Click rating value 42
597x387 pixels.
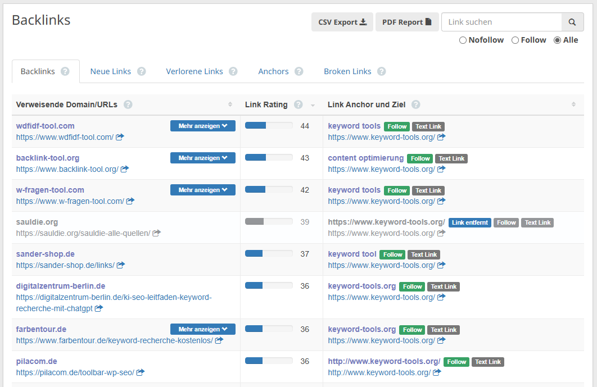point(305,190)
